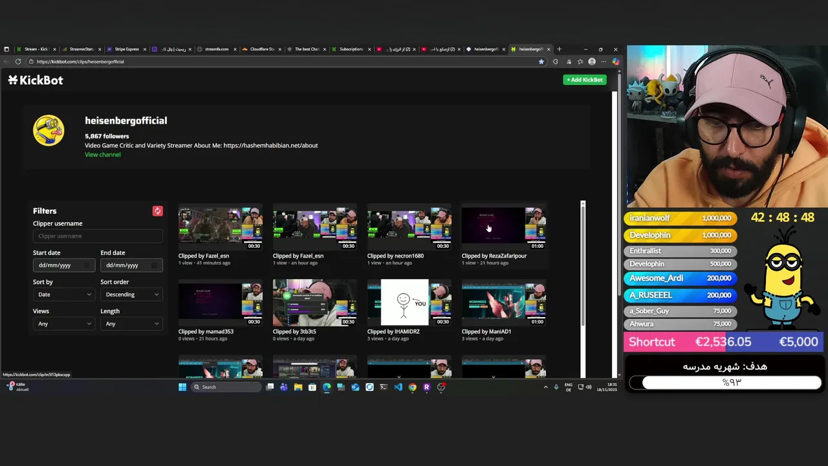This screenshot has width=828, height=466.
Task: Open the volume tray icon
Action: (x=588, y=387)
